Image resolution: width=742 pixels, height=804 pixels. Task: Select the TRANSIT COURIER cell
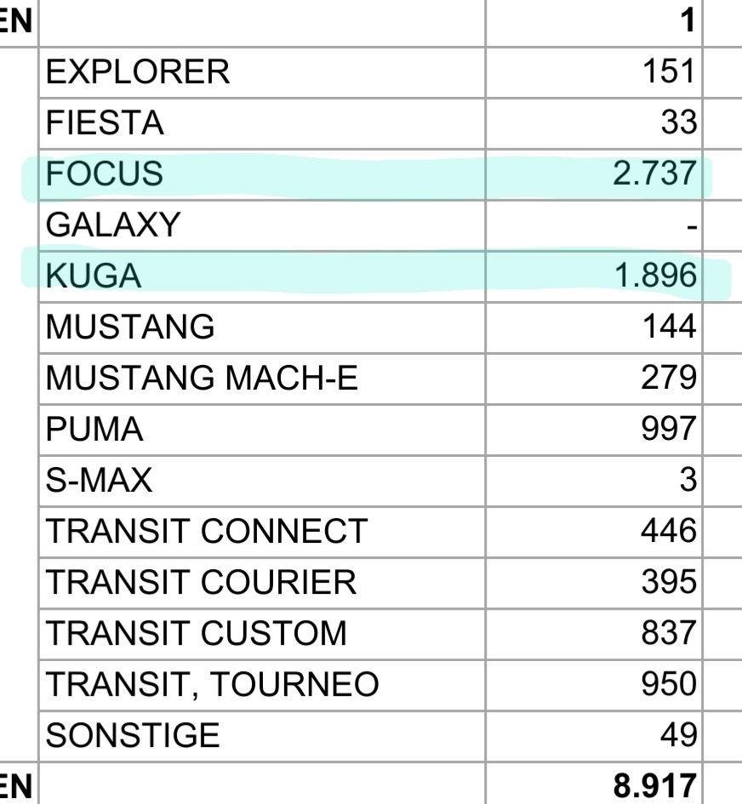tap(262, 583)
